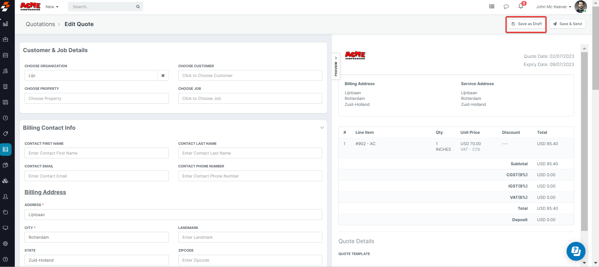Viewport: 599px width, 267px height.
Task: Open the bar chart dashboard sidebar icon
Action: click(5, 24)
